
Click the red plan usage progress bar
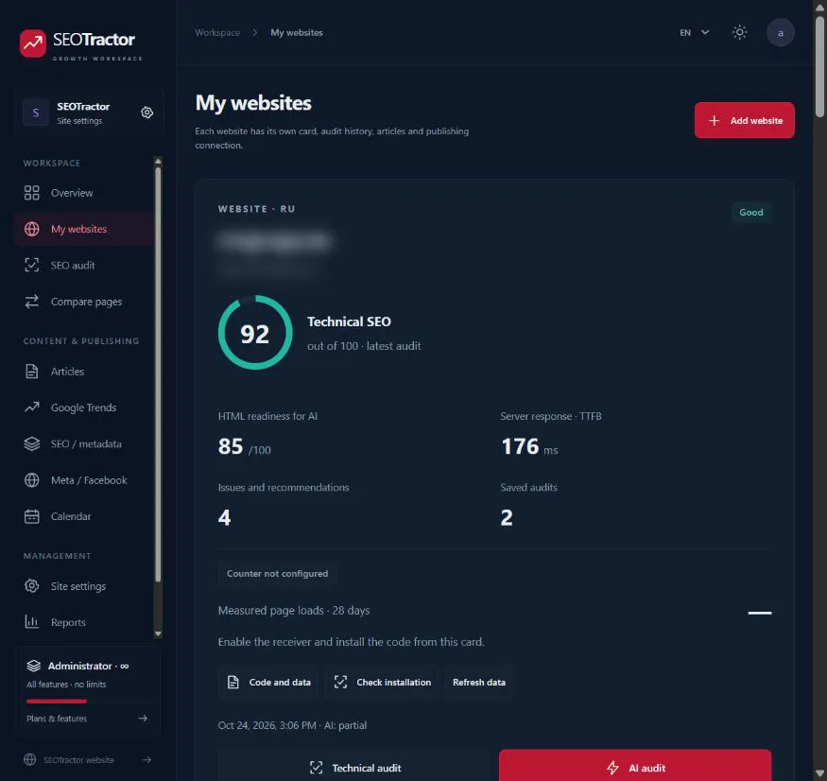[x=57, y=702]
